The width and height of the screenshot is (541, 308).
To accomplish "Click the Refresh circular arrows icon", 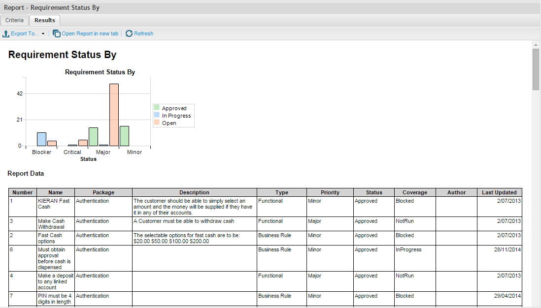I will coord(129,33).
